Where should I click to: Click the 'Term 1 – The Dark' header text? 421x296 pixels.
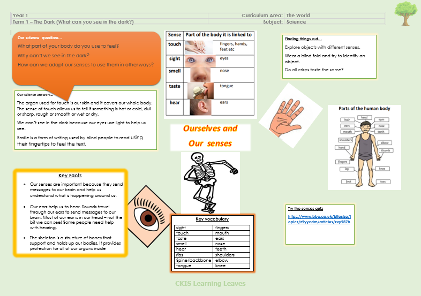pos(73,22)
